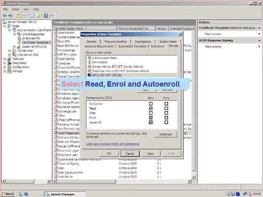Screen dimensions: 263x197
Task: Open the Action menu
Action: [x=16, y=9]
